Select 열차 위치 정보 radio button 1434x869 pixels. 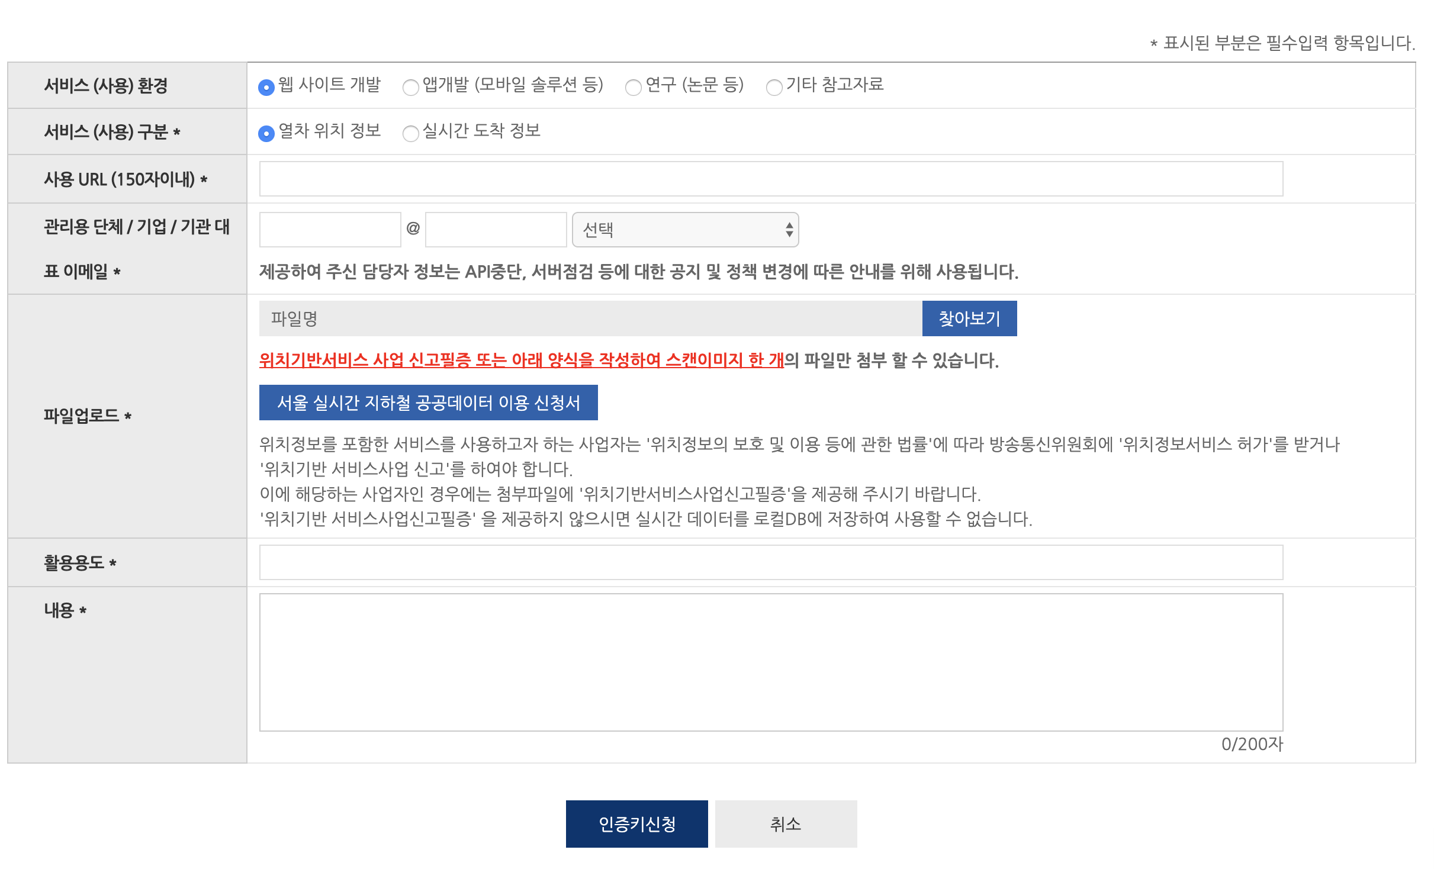pyautogui.click(x=266, y=133)
